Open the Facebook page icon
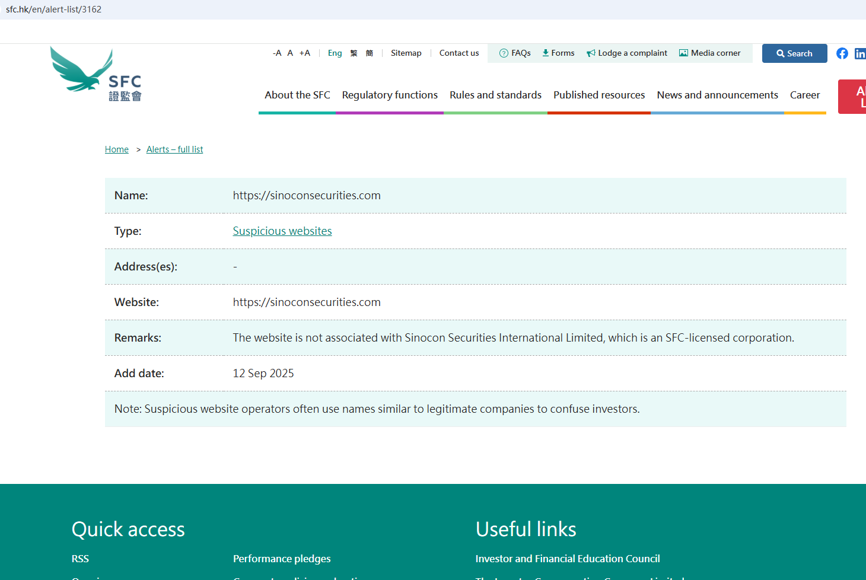Image resolution: width=866 pixels, height=580 pixels. click(842, 53)
